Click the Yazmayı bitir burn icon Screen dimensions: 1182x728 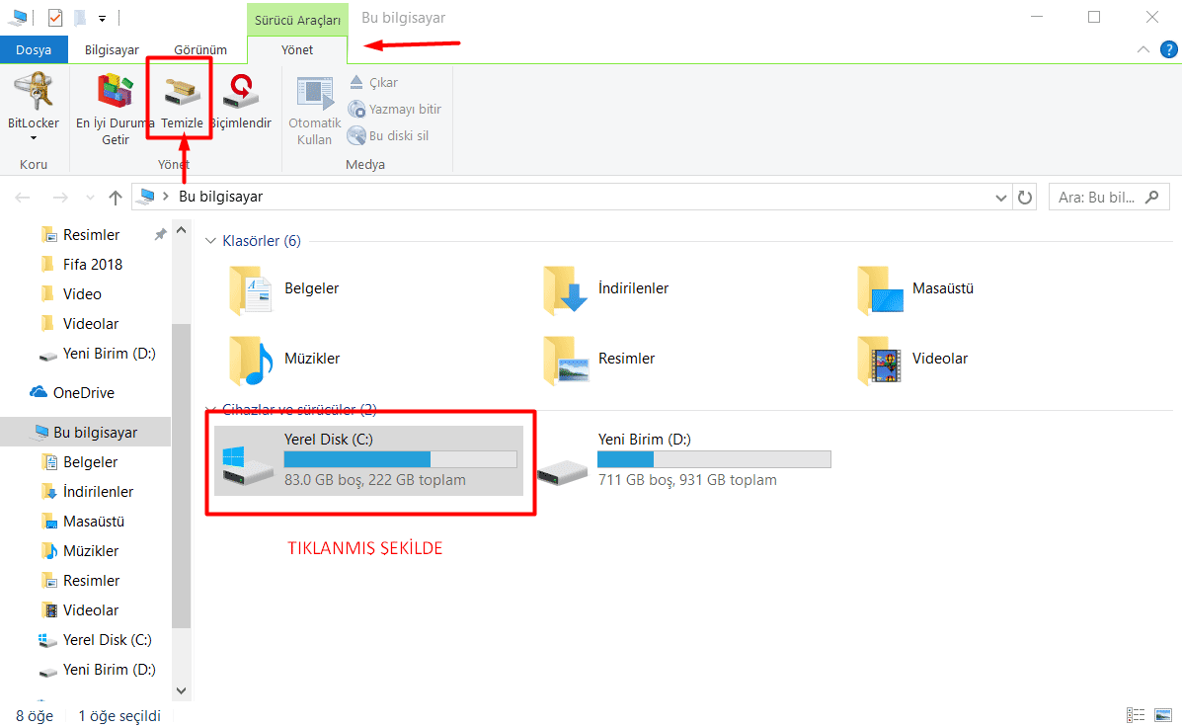pos(356,110)
